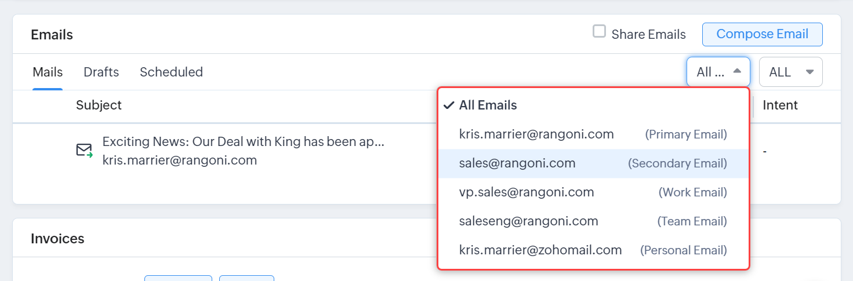Collapse the open email address filter dropdown
853x281 pixels.
coord(718,72)
